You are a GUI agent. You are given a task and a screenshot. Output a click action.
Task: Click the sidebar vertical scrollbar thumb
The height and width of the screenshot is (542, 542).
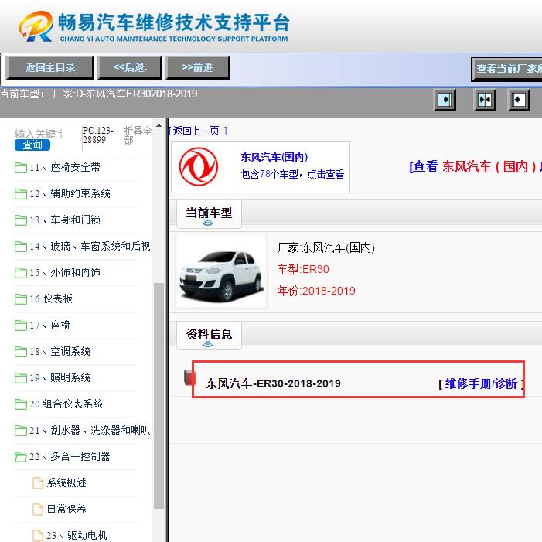click(159, 396)
